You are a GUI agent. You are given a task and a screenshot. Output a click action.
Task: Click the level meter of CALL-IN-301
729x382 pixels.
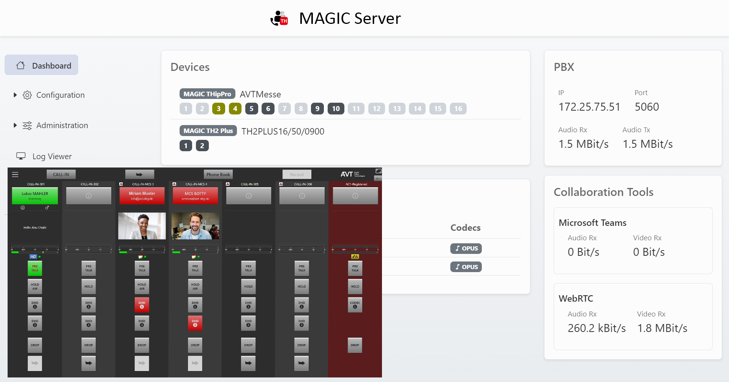[x=35, y=249]
